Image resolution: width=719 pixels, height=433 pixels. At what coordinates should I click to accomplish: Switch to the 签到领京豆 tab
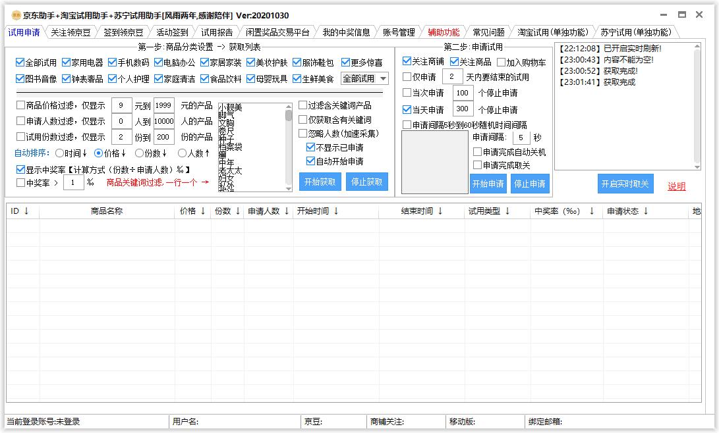pyautogui.click(x=123, y=32)
